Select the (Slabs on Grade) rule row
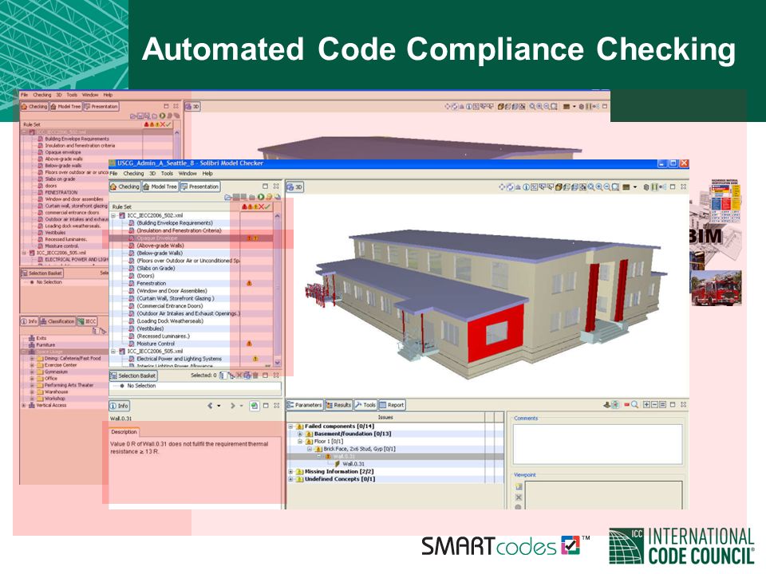This screenshot has height=574, width=766. point(191,268)
